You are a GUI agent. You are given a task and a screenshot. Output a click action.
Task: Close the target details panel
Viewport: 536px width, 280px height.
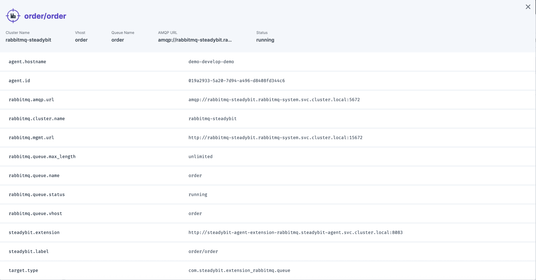tap(528, 7)
